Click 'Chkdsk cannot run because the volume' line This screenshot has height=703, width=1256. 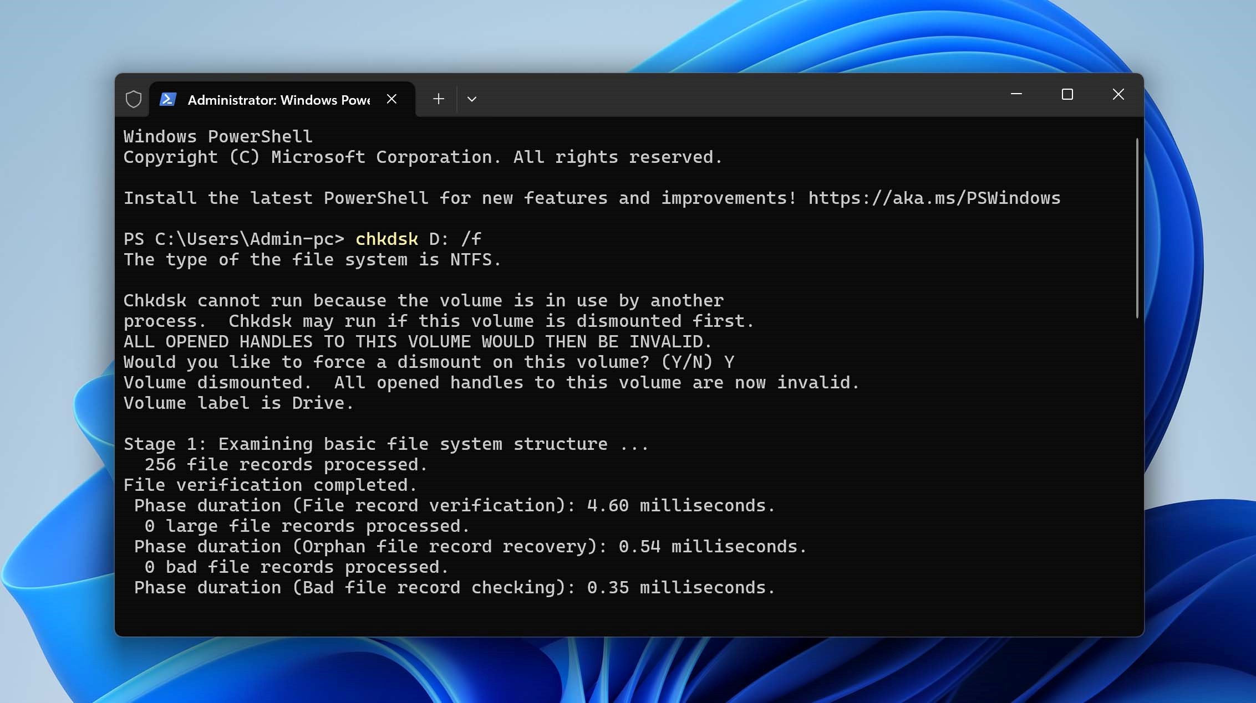point(423,300)
